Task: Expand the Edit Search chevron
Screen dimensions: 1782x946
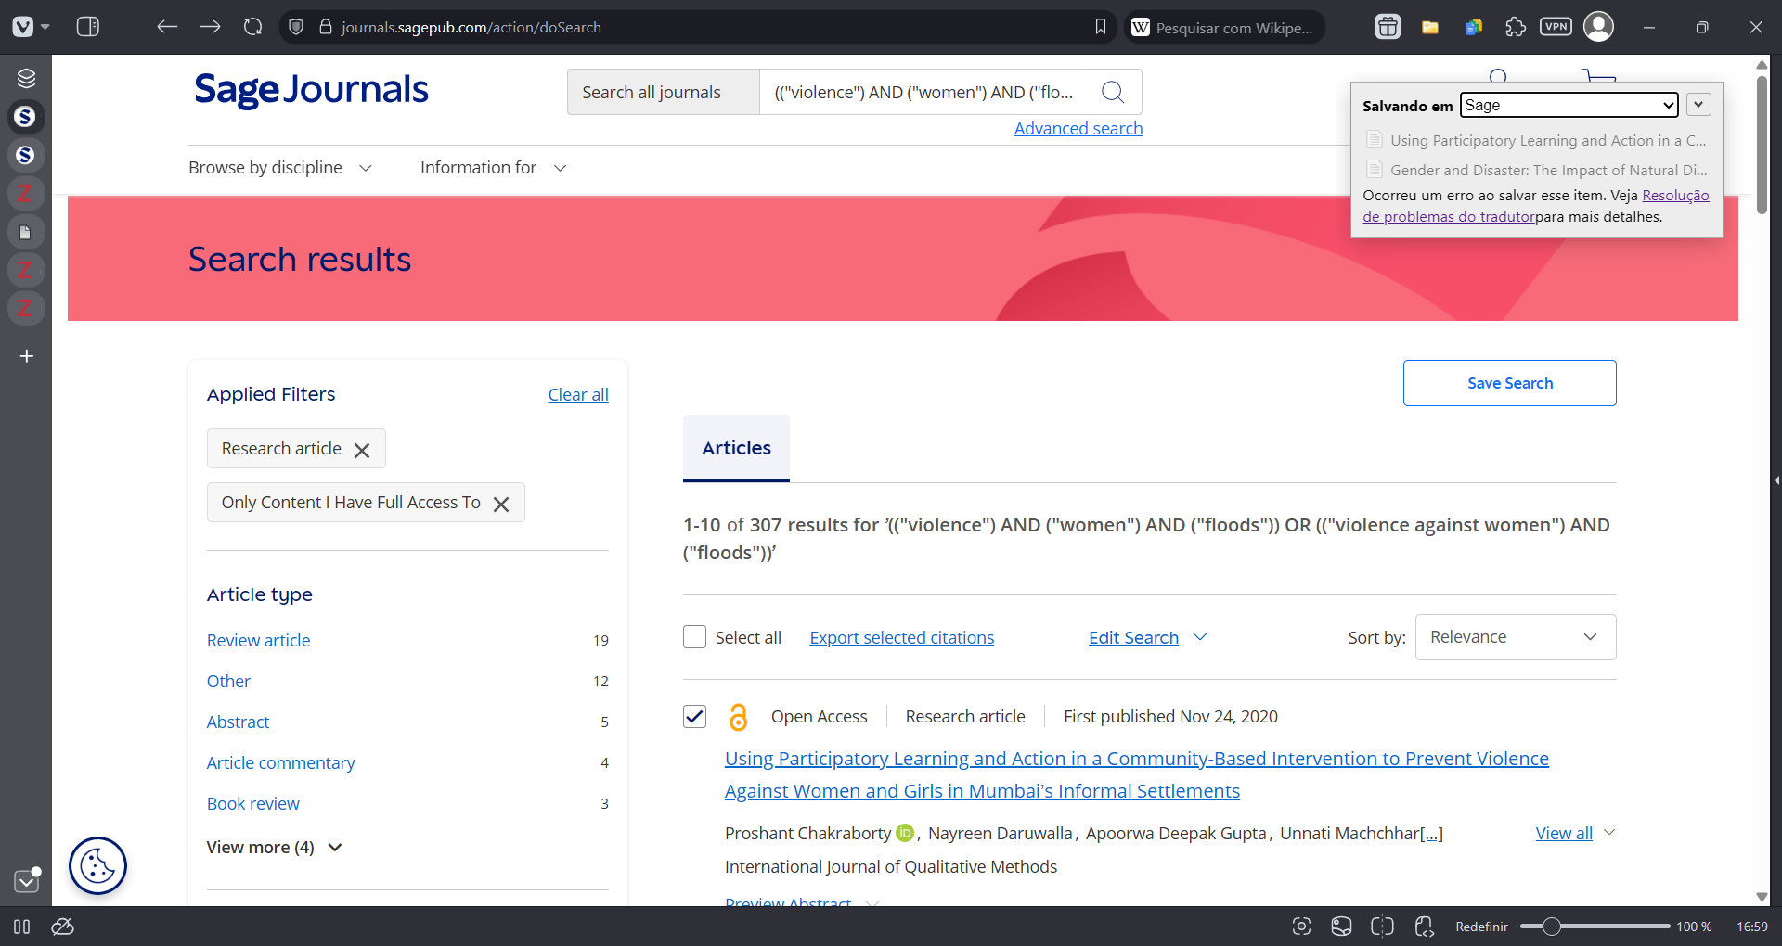Action: tap(1200, 637)
